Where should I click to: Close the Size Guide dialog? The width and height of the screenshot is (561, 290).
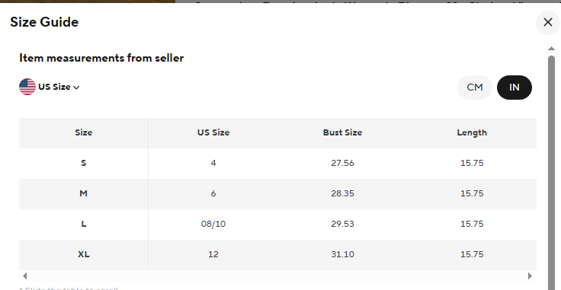[547, 23]
